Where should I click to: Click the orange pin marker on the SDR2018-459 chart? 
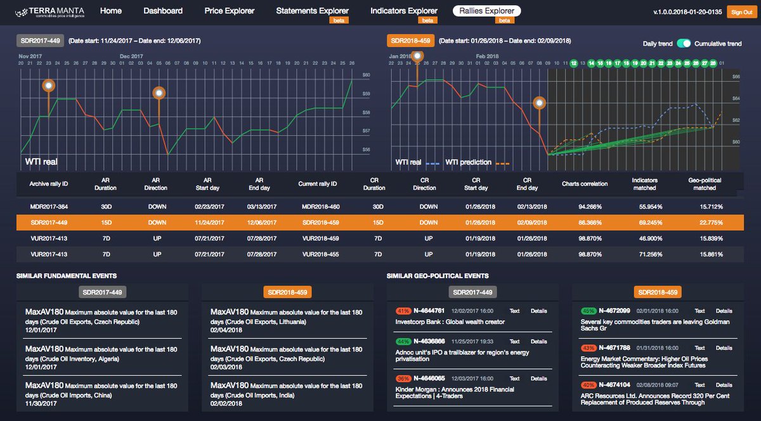click(540, 102)
